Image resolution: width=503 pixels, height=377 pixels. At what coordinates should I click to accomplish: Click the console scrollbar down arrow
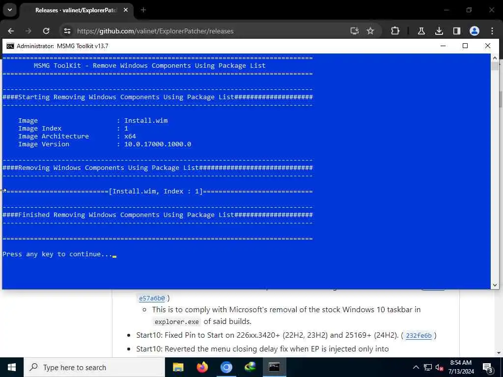495,285
